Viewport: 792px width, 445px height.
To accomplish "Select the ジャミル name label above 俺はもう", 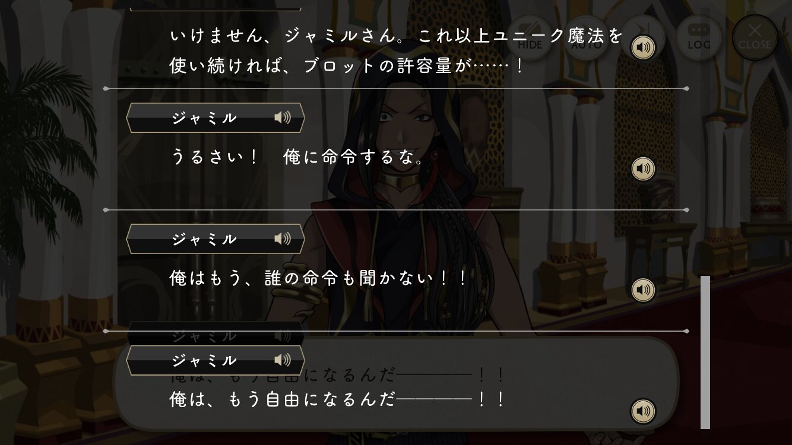I will [204, 239].
